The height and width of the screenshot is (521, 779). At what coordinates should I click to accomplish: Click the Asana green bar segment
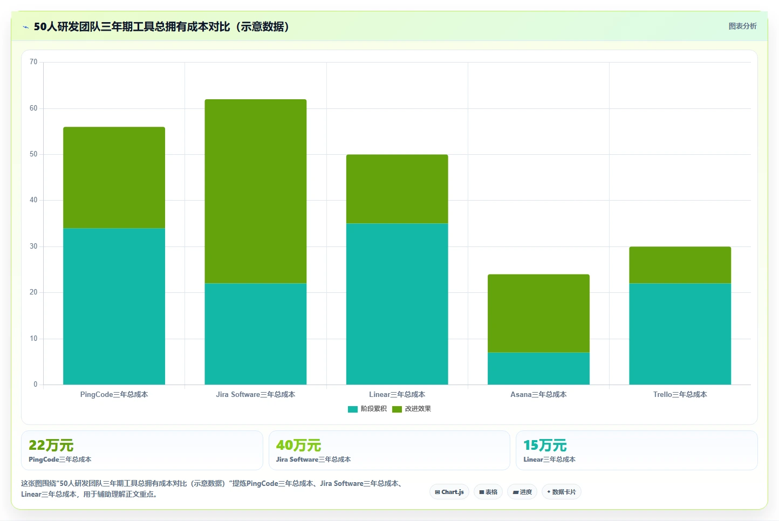click(x=538, y=313)
